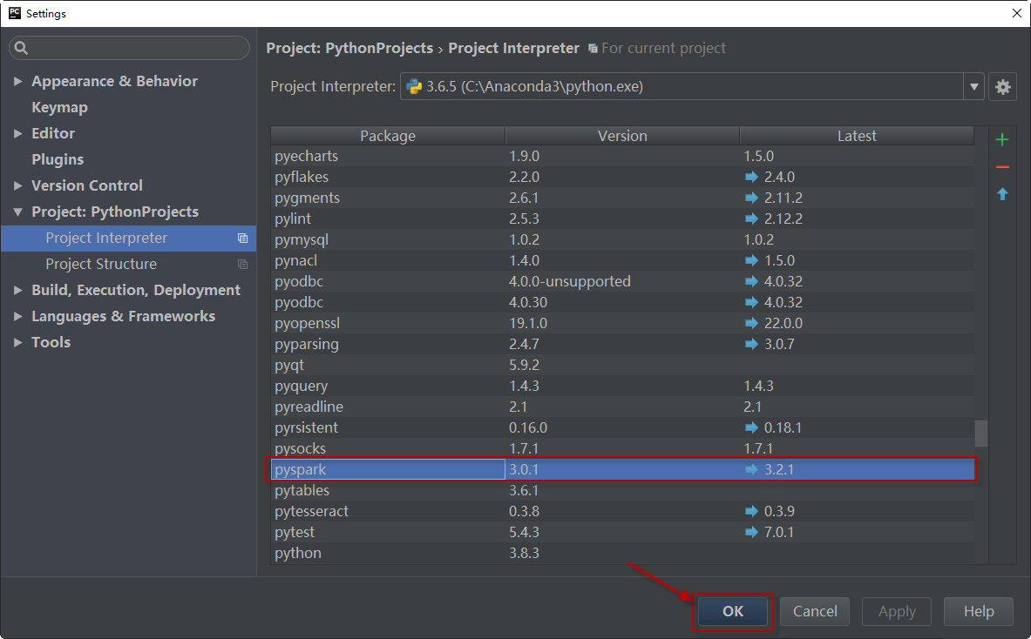This screenshot has height=639, width=1031.
Task: Collapse the Project: PythonProjects section
Action: (x=18, y=212)
